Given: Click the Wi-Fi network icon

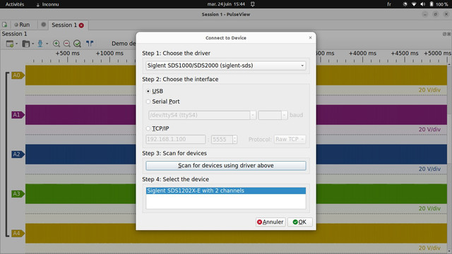Looking at the screenshot, I should [414, 4].
